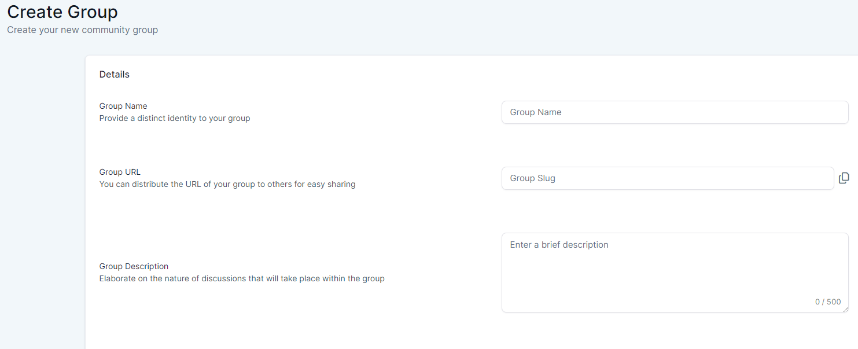The image size is (858, 349).
Task: Select the Details section heading
Action: tap(115, 74)
